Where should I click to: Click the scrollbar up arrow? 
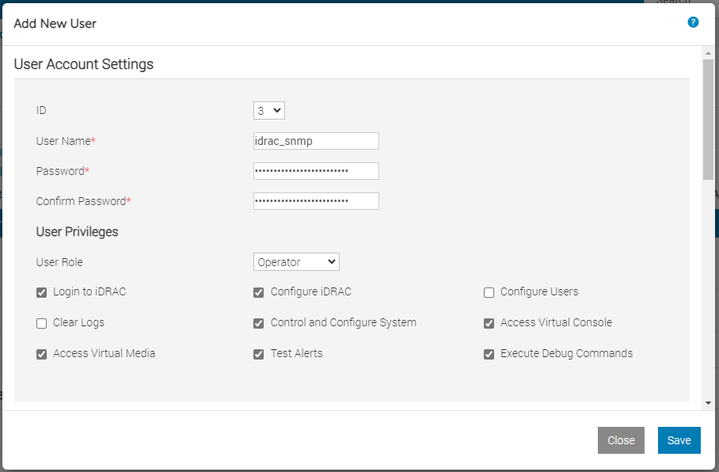708,53
